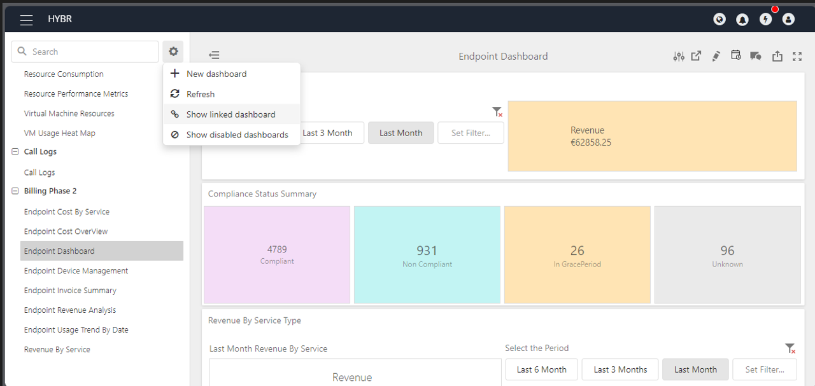The image size is (815, 386).
Task: Clear filter icon above the top Set Filter
Action: pos(497,112)
